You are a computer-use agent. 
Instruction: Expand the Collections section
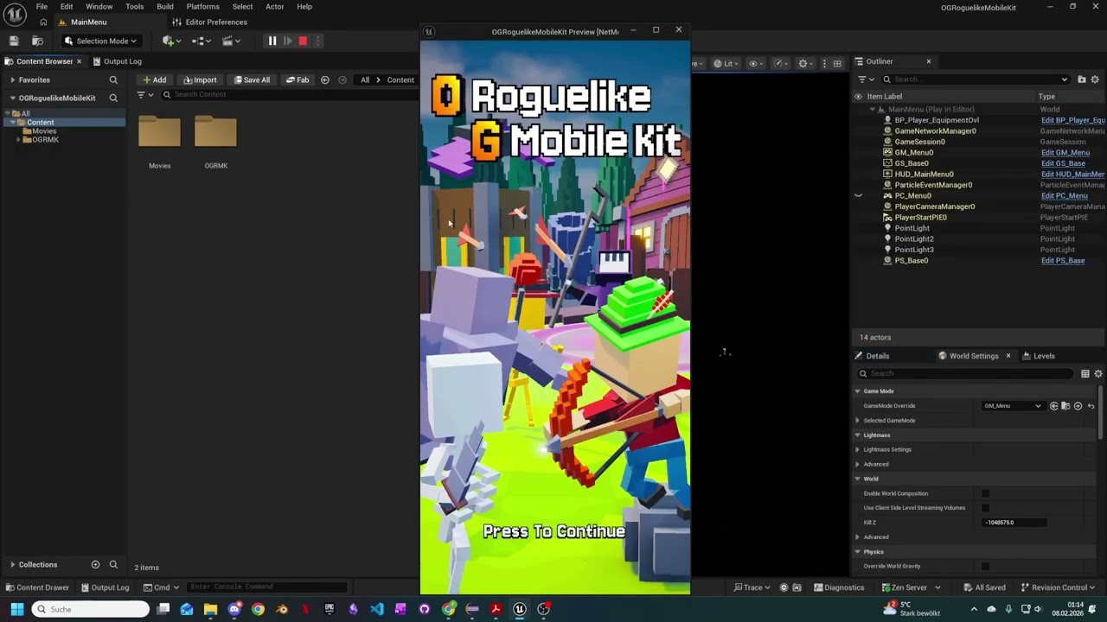point(12,564)
